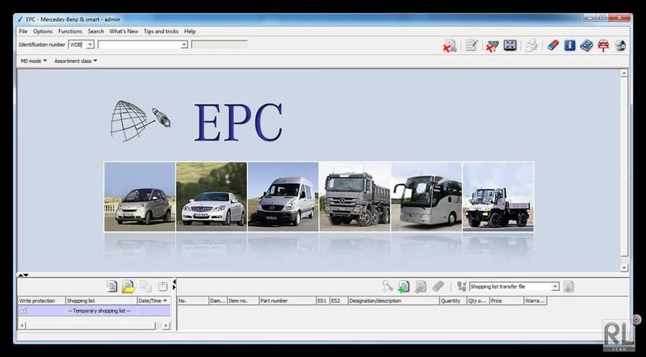Open the WDB identification prefix dropdown
Viewport: 646px width, 357px height.
[x=90, y=44]
